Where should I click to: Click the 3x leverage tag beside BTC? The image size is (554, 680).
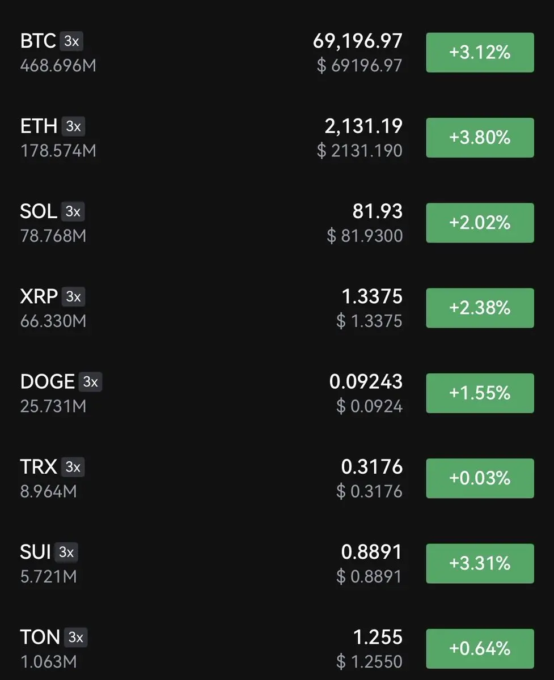pyautogui.click(x=71, y=41)
